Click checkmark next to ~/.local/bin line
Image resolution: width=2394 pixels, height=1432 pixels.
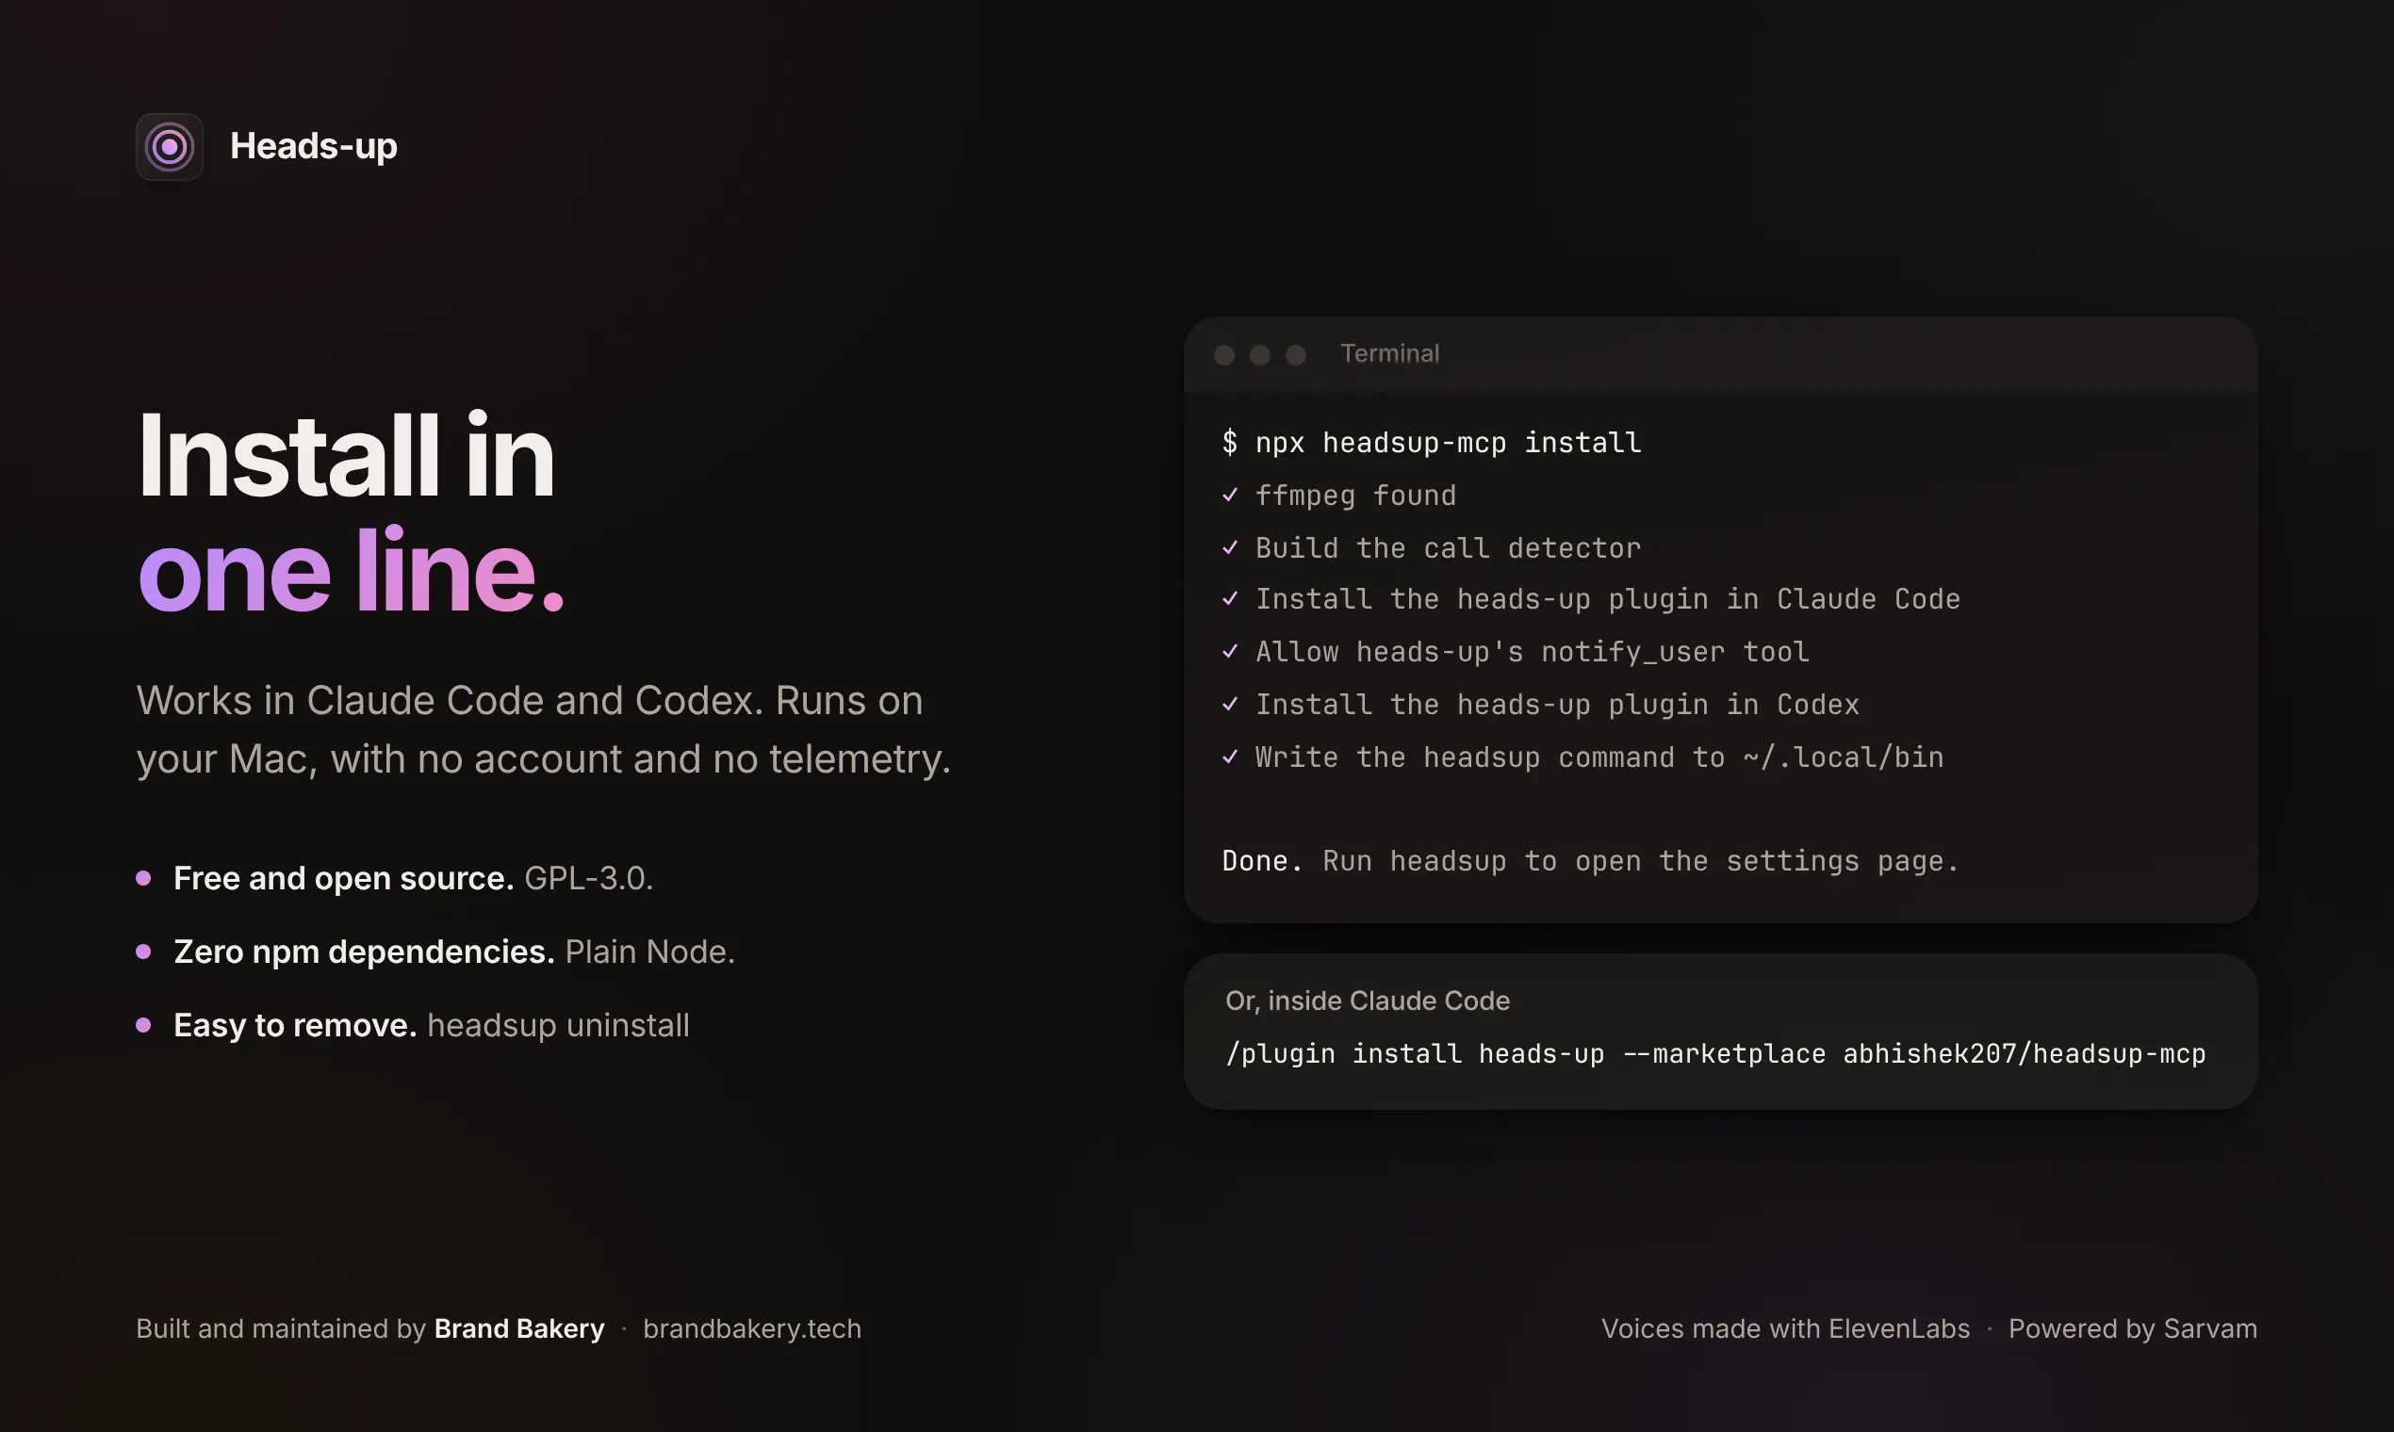(x=1230, y=757)
